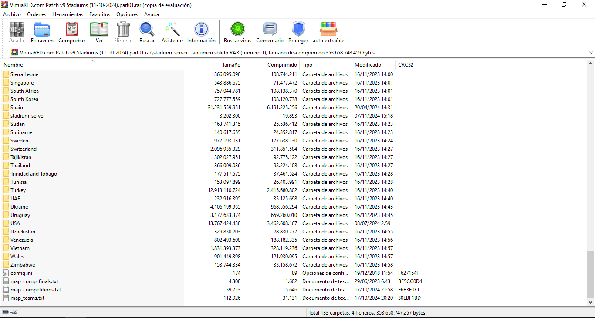The image size is (595, 318).
Task: Select the Switzerland folder
Action: pos(24,149)
